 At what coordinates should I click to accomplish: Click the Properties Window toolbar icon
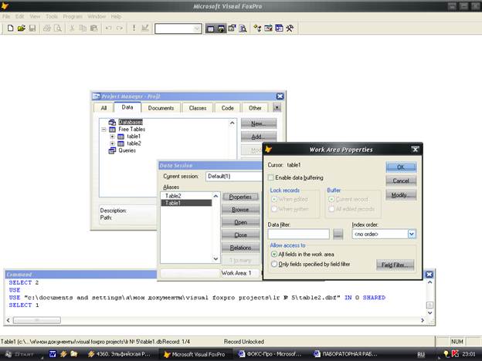click(x=232, y=29)
